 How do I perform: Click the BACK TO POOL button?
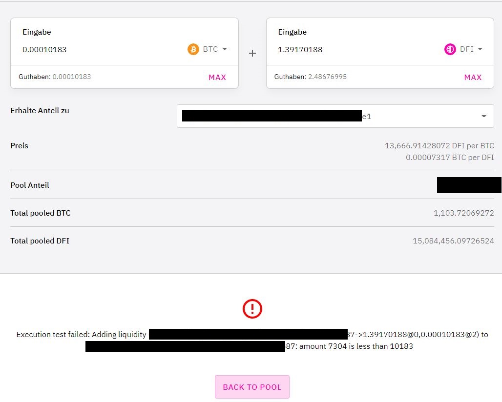coord(252,387)
